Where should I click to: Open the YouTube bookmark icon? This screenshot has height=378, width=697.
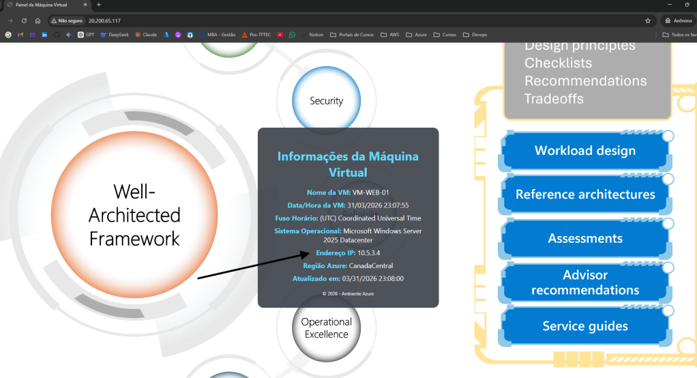[x=280, y=35]
